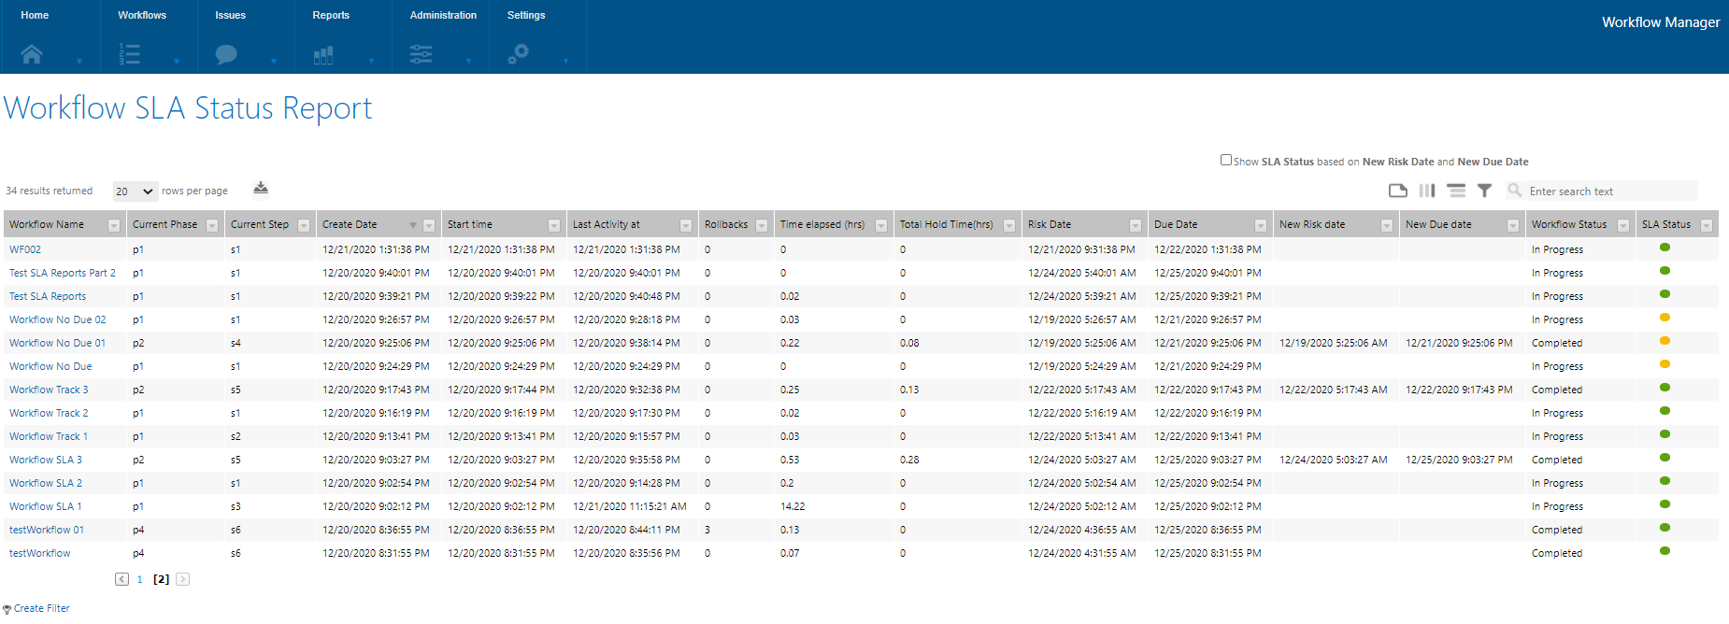Click the Issues speech bubble icon
This screenshot has width=1729, height=624.
(x=226, y=54)
